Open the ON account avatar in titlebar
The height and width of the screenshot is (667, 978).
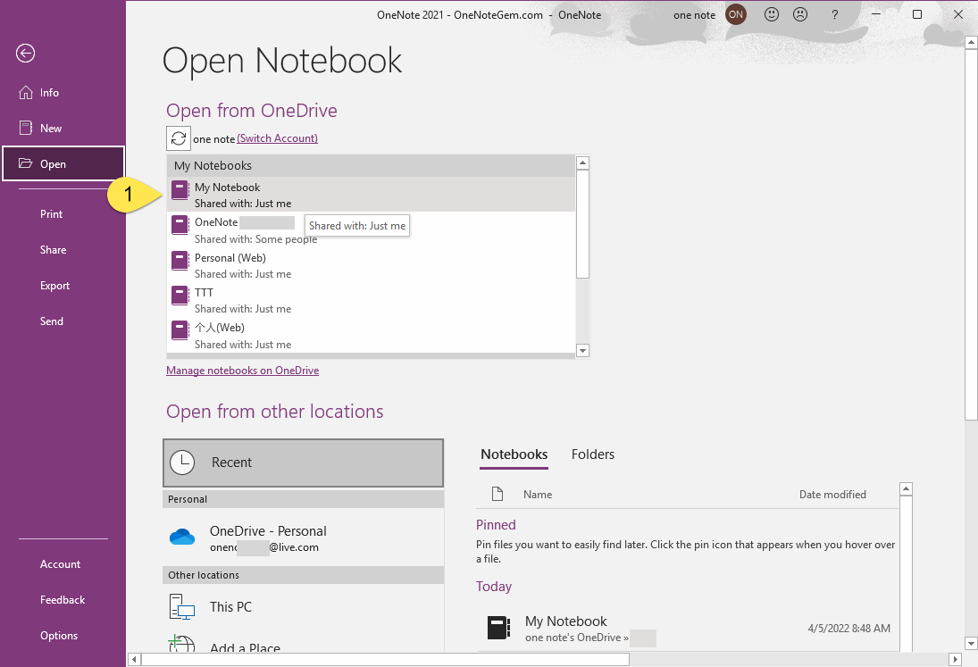(x=735, y=14)
